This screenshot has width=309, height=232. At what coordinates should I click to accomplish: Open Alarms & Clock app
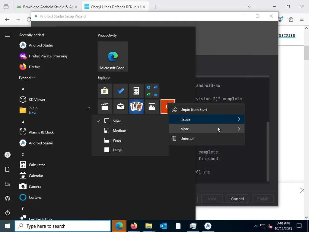[37, 132]
